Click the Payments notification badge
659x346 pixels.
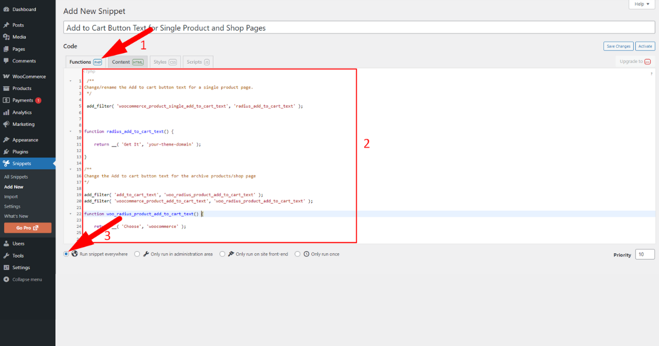38,101
